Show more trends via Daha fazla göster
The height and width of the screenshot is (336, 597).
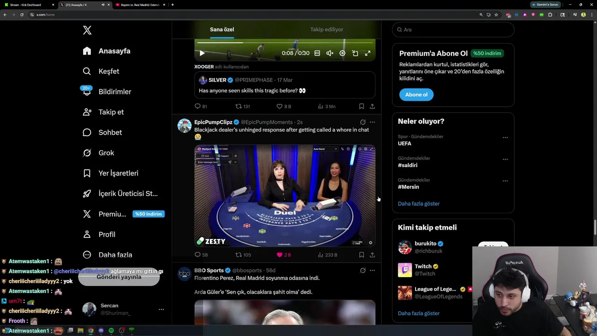419,203
